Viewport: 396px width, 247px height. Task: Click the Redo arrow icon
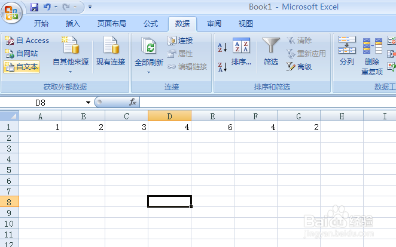click(x=66, y=7)
